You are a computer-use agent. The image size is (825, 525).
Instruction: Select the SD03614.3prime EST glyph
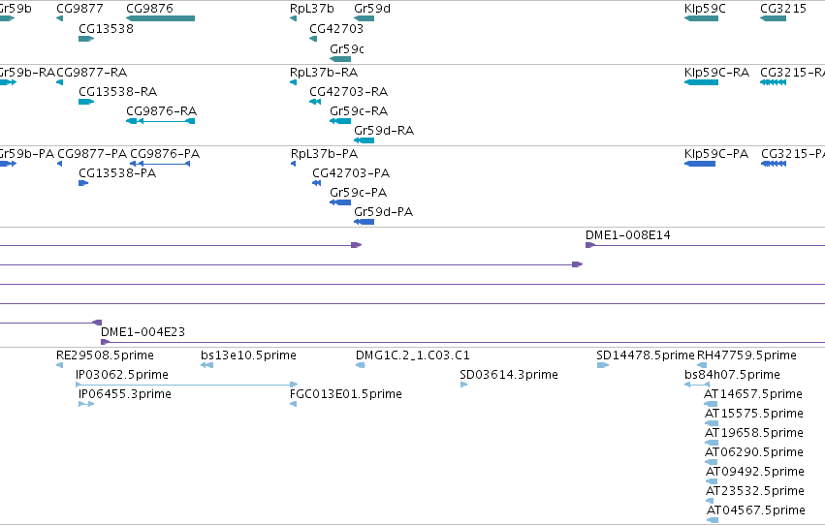tap(464, 385)
